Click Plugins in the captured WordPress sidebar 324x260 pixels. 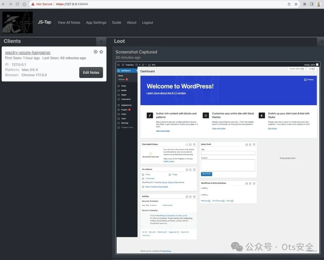tap(124, 110)
